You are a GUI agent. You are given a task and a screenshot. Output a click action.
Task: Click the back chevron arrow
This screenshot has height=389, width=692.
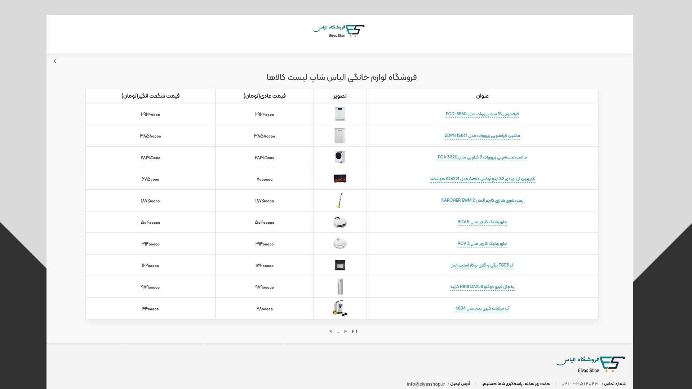(55, 61)
